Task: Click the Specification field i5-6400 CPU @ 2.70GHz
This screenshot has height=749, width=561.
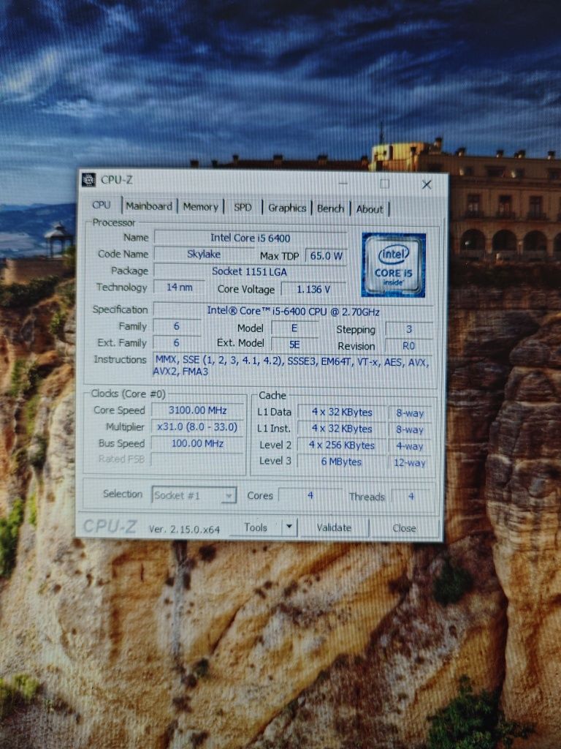Action: 293,312
